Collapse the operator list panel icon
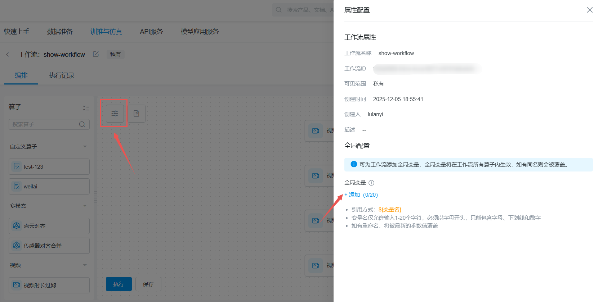This screenshot has height=302, width=594. (x=86, y=108)
